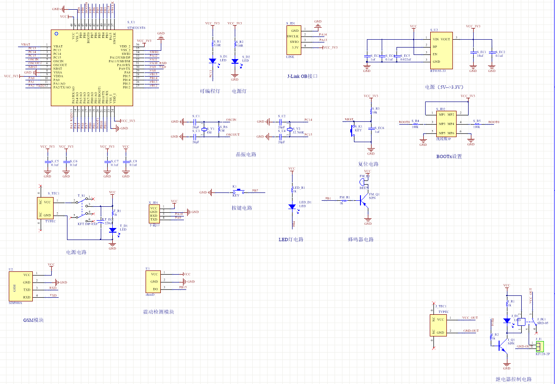Select the X_JD1 serial header block
555x384 pixels.
[x=154, y=214]
